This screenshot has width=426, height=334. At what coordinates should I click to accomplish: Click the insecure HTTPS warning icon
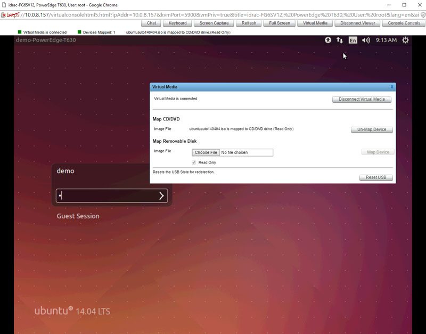[x=4, y=15]
